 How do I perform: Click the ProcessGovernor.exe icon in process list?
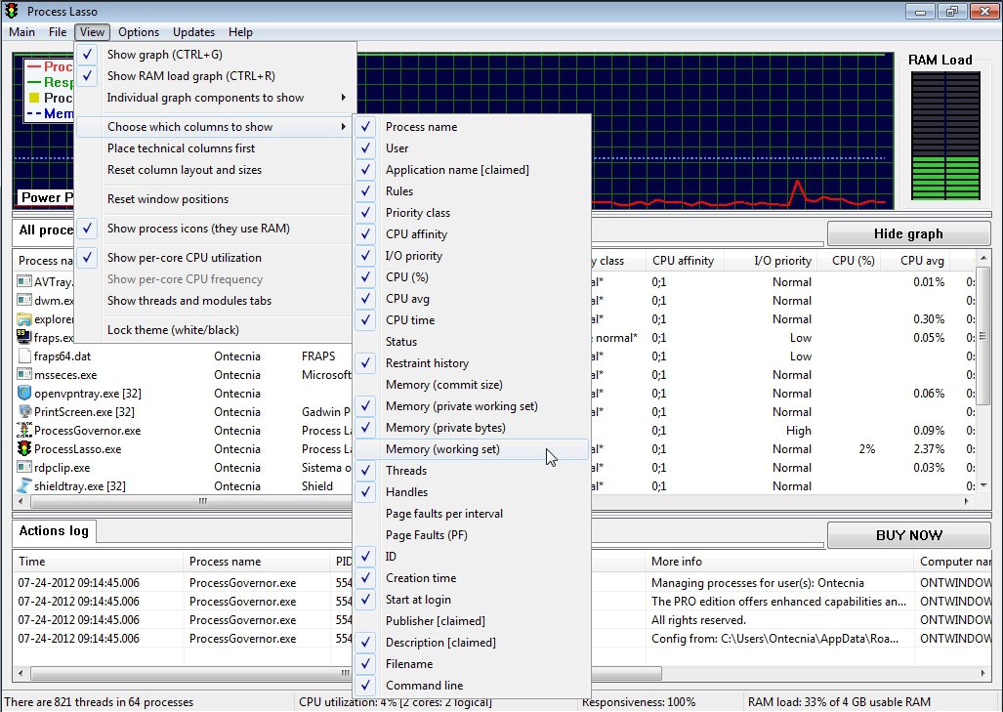24,430
